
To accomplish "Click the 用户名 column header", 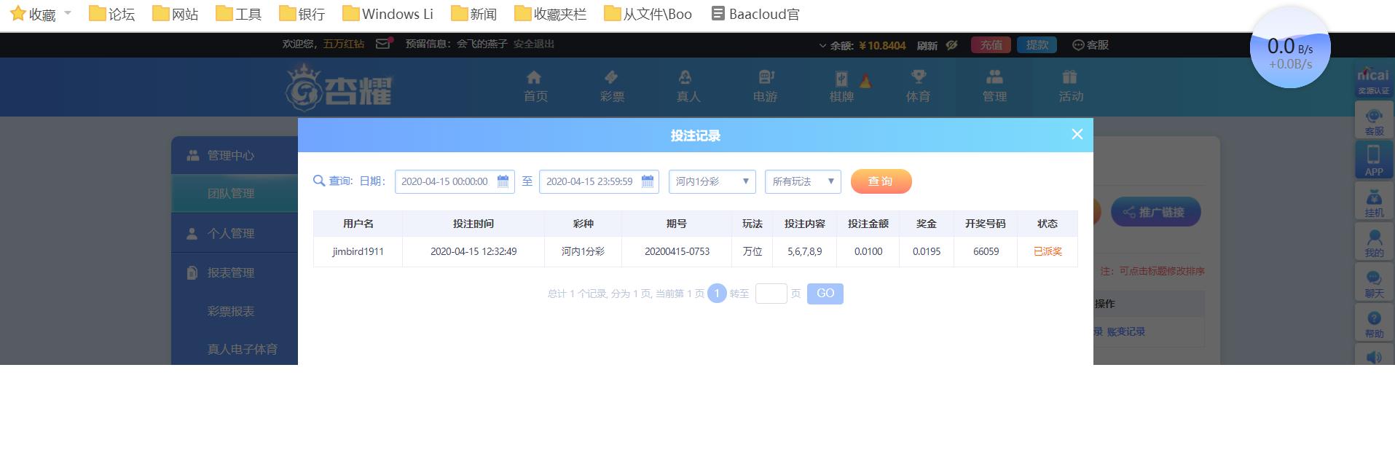I will (358, 224).
